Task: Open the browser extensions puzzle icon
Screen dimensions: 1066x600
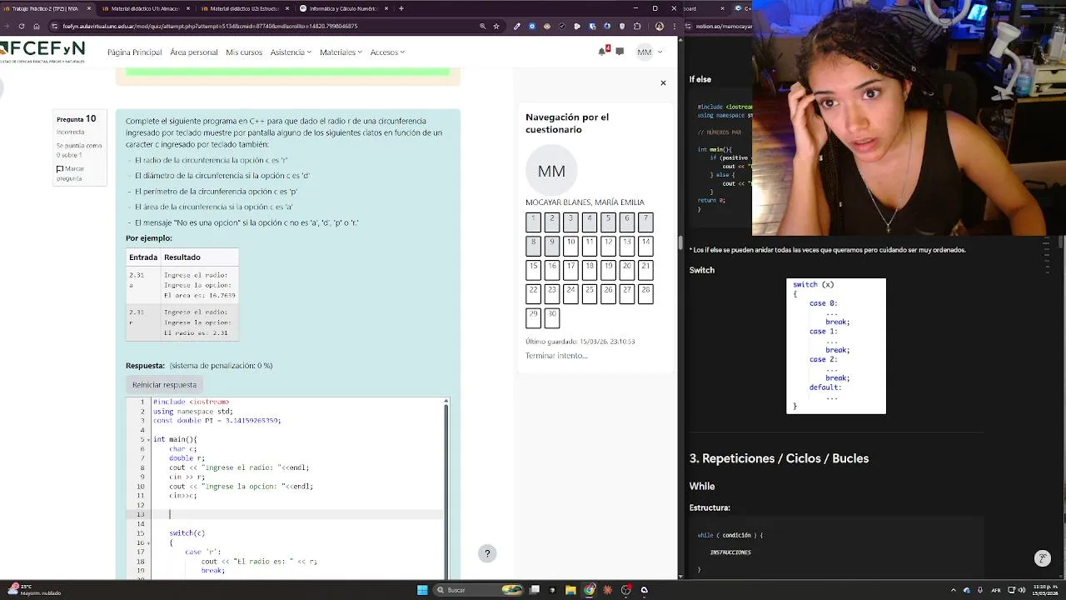Action: [636, 26]
